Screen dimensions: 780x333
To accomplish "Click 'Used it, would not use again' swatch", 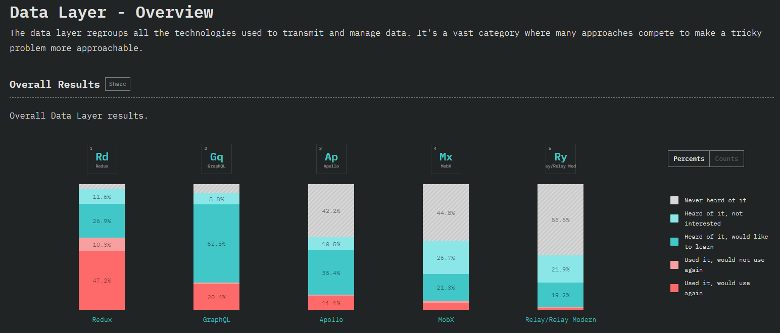I will [674, 265].
